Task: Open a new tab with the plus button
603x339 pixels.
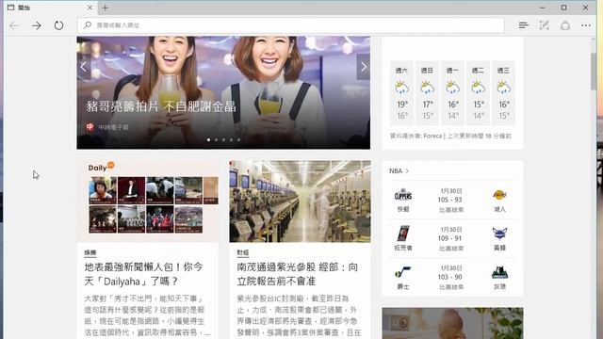Action: [105, 8]
